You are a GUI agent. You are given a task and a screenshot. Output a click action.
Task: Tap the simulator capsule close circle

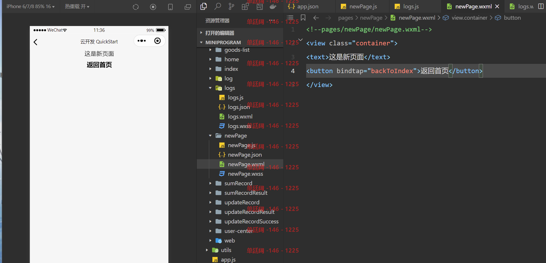(157, 41)
